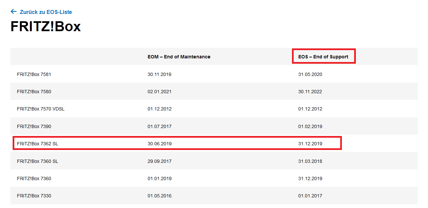This screenshot has width=428, height=208.
Task: Click EOM date 01.05.2016
Action: coord(160,196)
